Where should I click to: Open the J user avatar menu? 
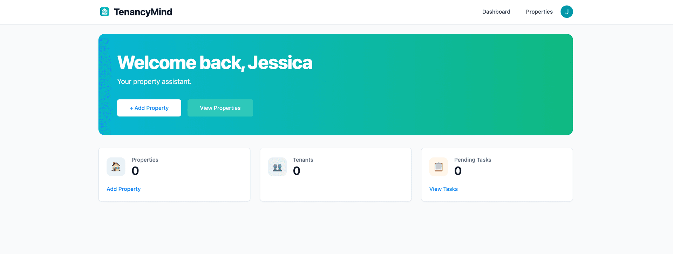566,12
